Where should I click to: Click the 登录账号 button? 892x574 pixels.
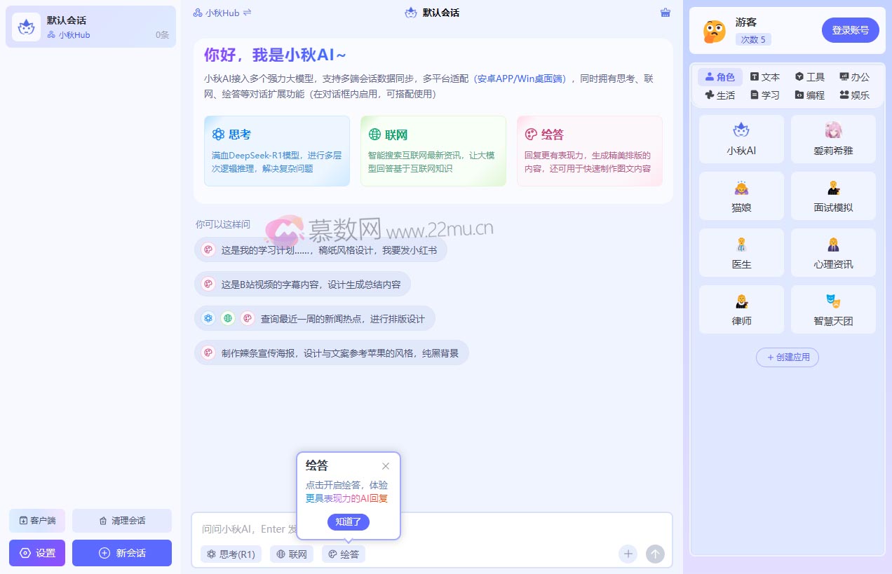pos(850,29)
